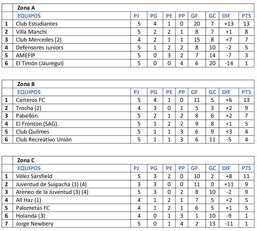The image size is (257, 231).
Task: Click the Villa Manchi team name
Action: coord(31,32)
